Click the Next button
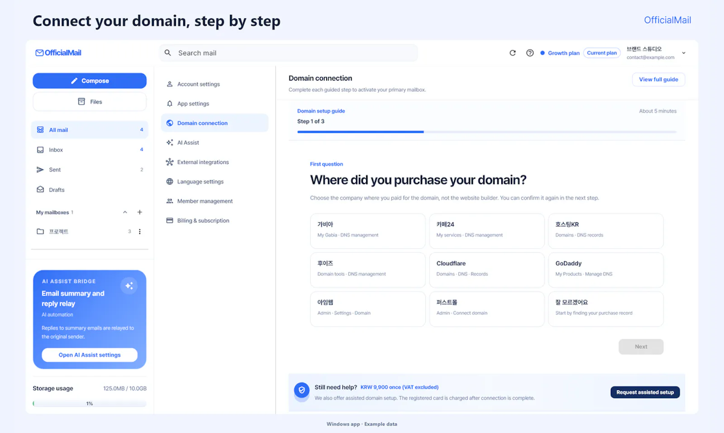Image resolution: width=724 pixels, height=433 pixels. click(641, 347)
